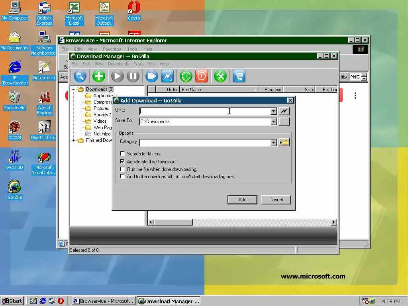Image resolution: width=408 pixels, height=306 pixels.
Task: Select the Network Neighborhood desktop icon
Action: point(44,43)
